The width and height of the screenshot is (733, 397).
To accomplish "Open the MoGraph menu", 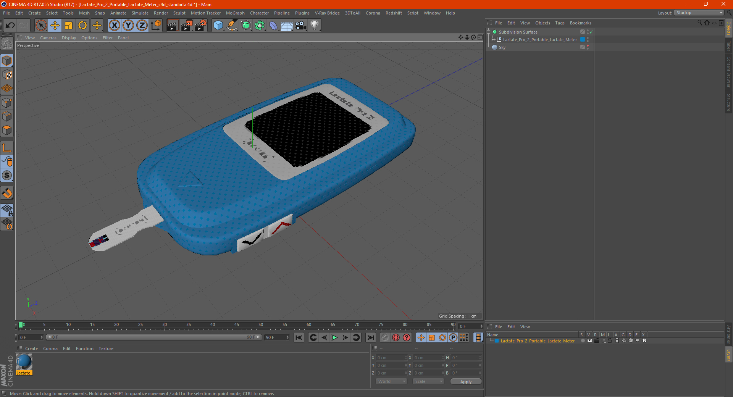I will pyautogui.click(x=235, y=13).
